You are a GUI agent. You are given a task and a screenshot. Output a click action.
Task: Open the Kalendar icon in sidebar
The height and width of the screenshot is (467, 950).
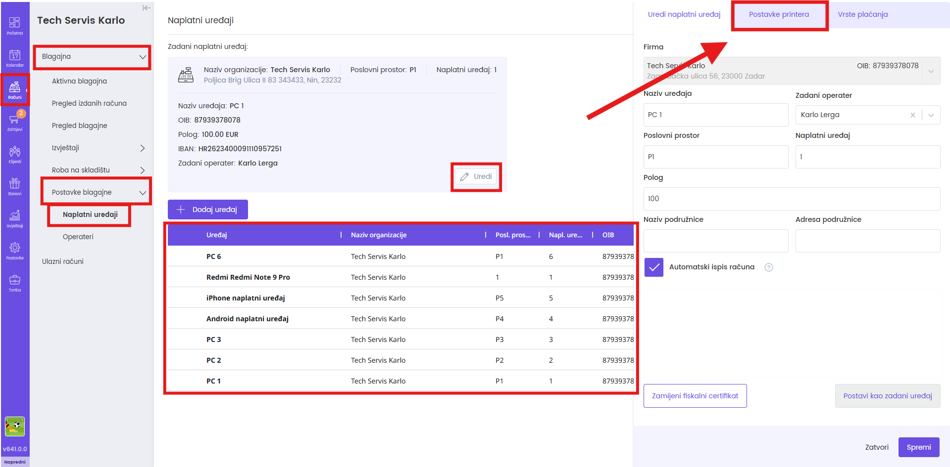coord(14,58)
